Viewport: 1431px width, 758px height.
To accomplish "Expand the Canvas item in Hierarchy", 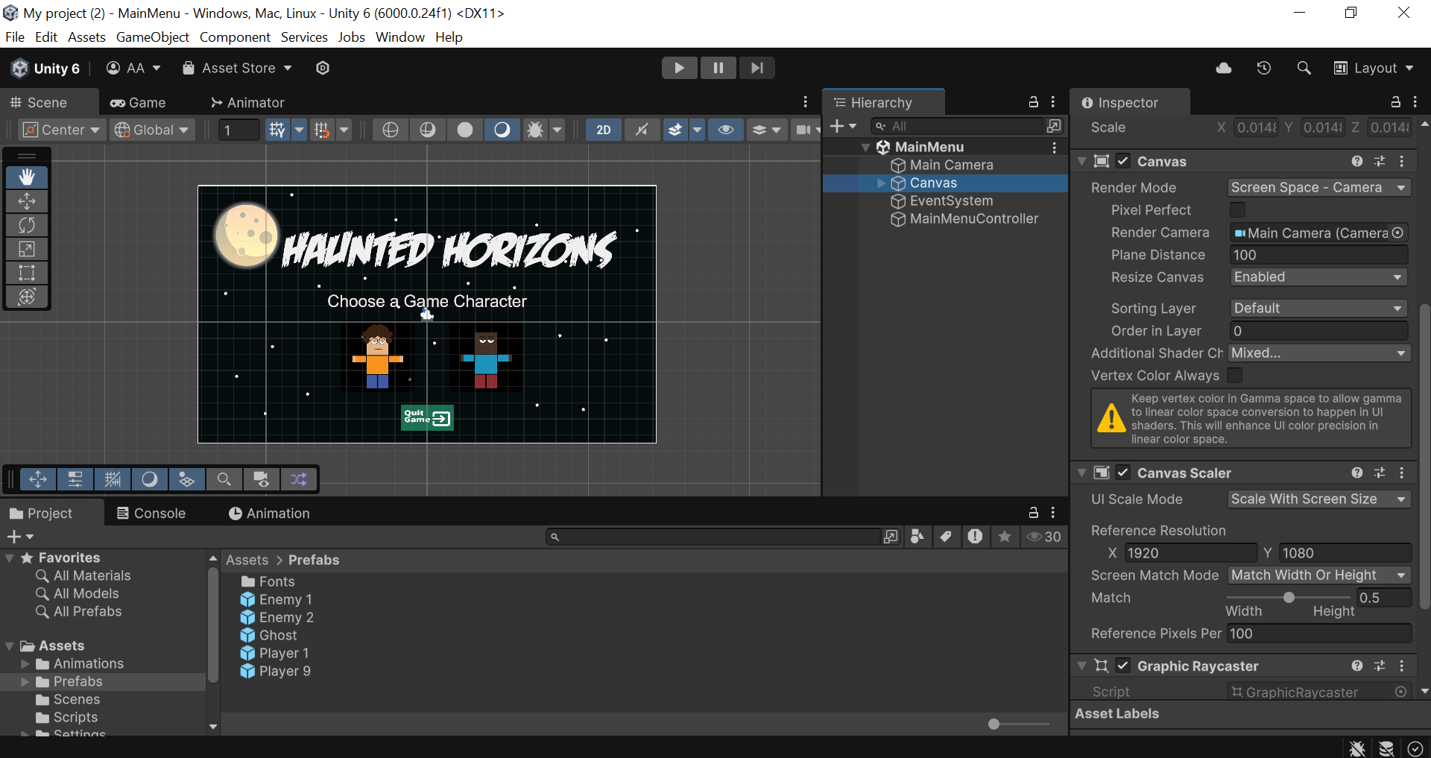I will 882,183.
